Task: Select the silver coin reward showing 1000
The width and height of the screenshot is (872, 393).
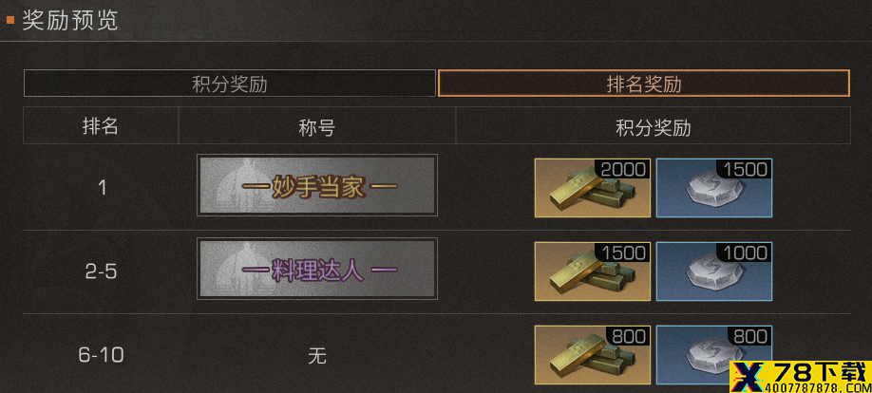Action: [x=714, y=271]
